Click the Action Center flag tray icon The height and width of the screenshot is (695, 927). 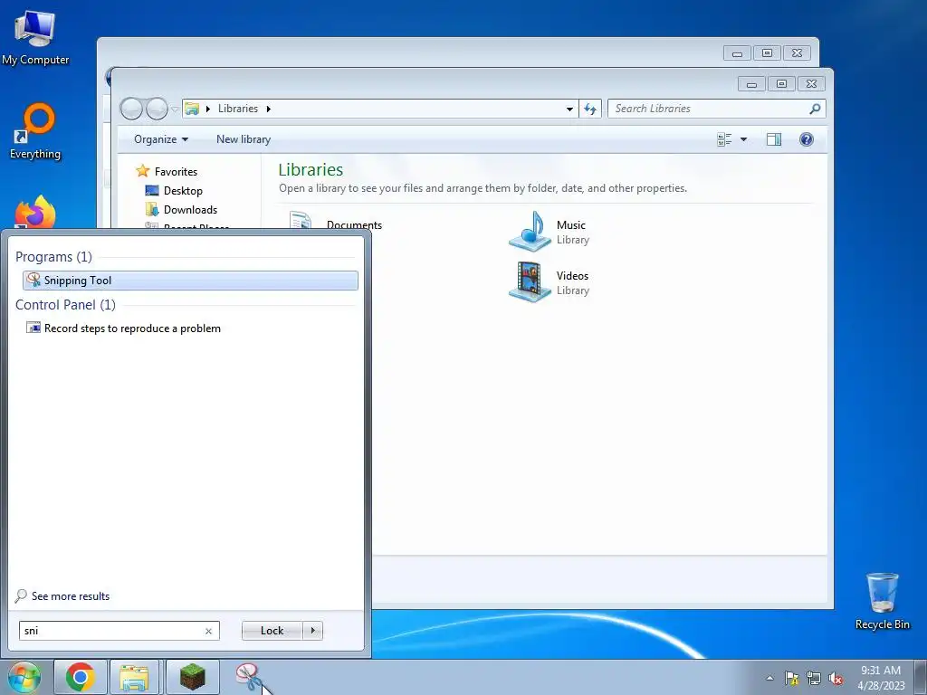point(791,678)
